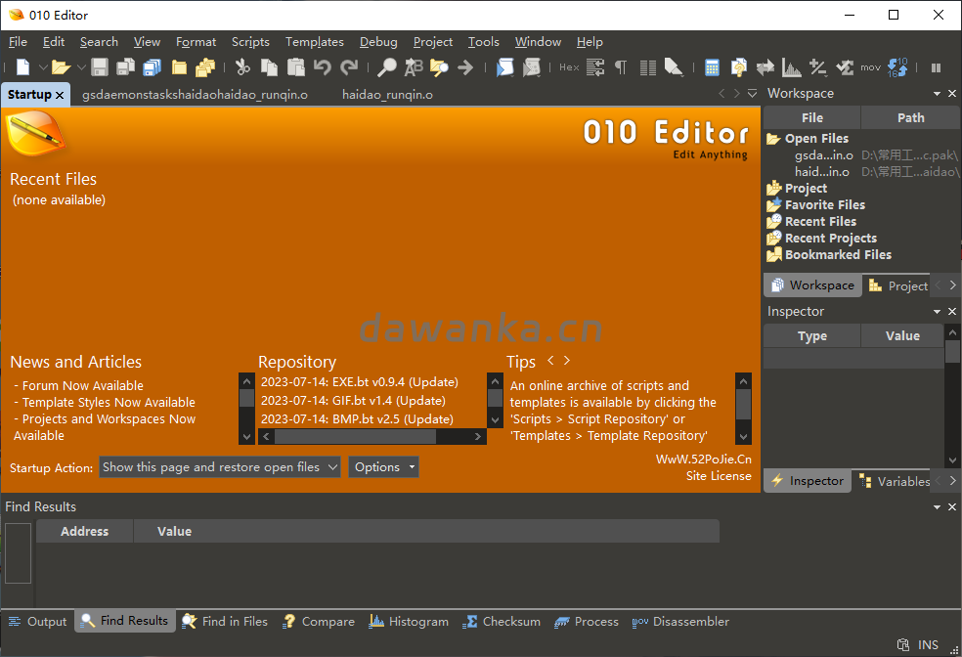Open the Debug menu
Screen dimensions: 962x657
(x=378, y=42)
